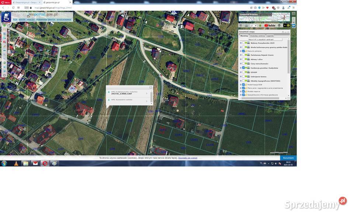Expand the Adresy i ulice layer tree
The image size is (354, 217).
[x=240, y=59]
